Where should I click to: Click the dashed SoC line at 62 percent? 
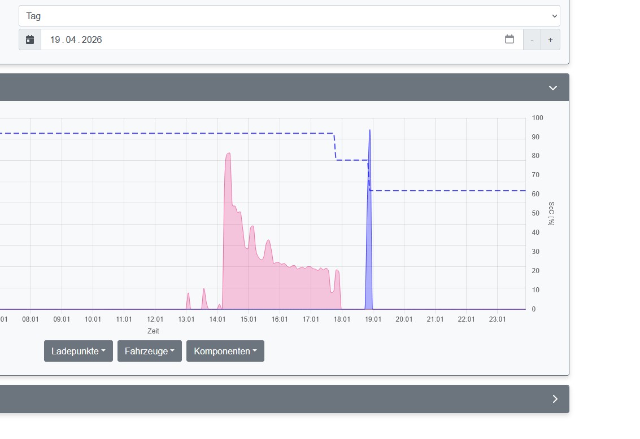446,191
